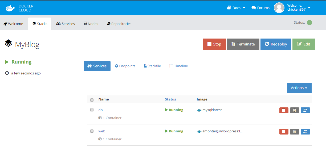Stop the db service with red icon
Image resolution: width=326 pixels, height=147 pixels.
pos(284,110)
